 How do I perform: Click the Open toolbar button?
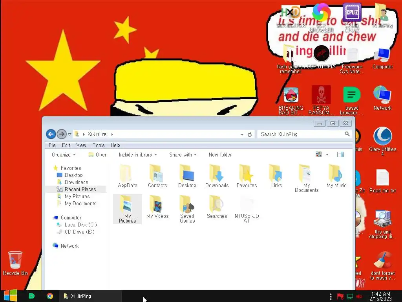98,155
